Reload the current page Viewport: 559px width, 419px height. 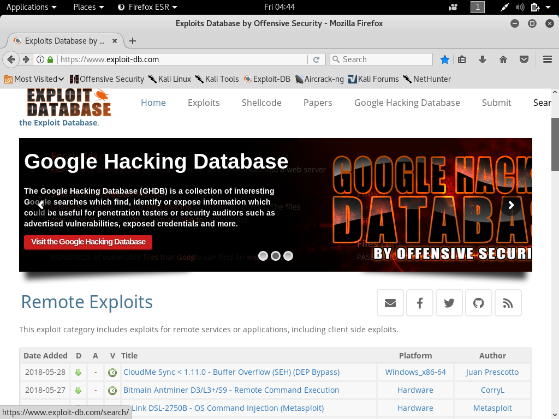pyautogui.click(x=316, y=59)
